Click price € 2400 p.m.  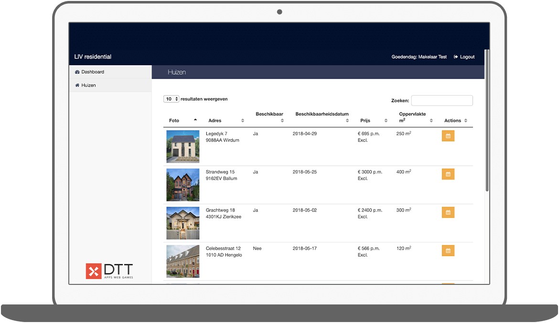(x=370, y=211)
